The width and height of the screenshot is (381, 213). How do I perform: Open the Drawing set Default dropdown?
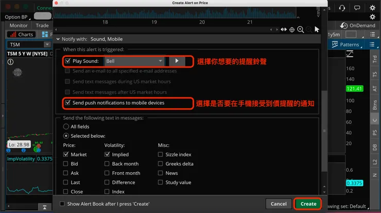tap(348, 206)
